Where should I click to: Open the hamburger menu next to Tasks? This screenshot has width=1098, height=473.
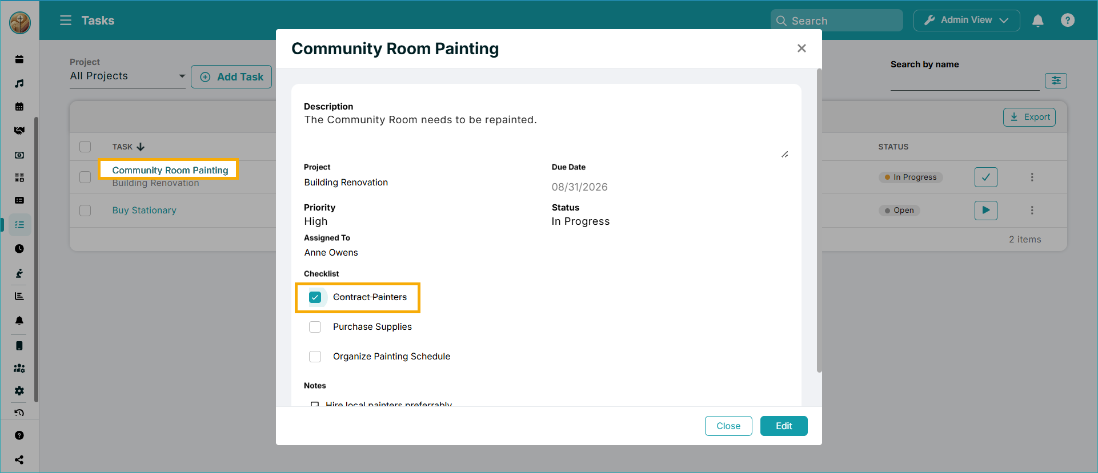tap(66, 21)
